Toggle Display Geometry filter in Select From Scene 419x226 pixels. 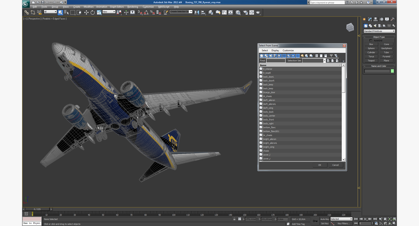pos(262,56)
